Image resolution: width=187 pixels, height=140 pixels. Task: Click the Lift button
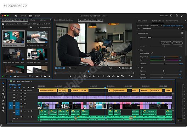109,76
